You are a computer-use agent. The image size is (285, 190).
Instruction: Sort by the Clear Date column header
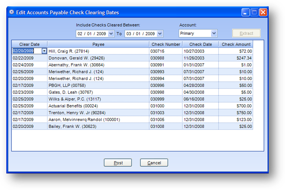tap(29, 44)
